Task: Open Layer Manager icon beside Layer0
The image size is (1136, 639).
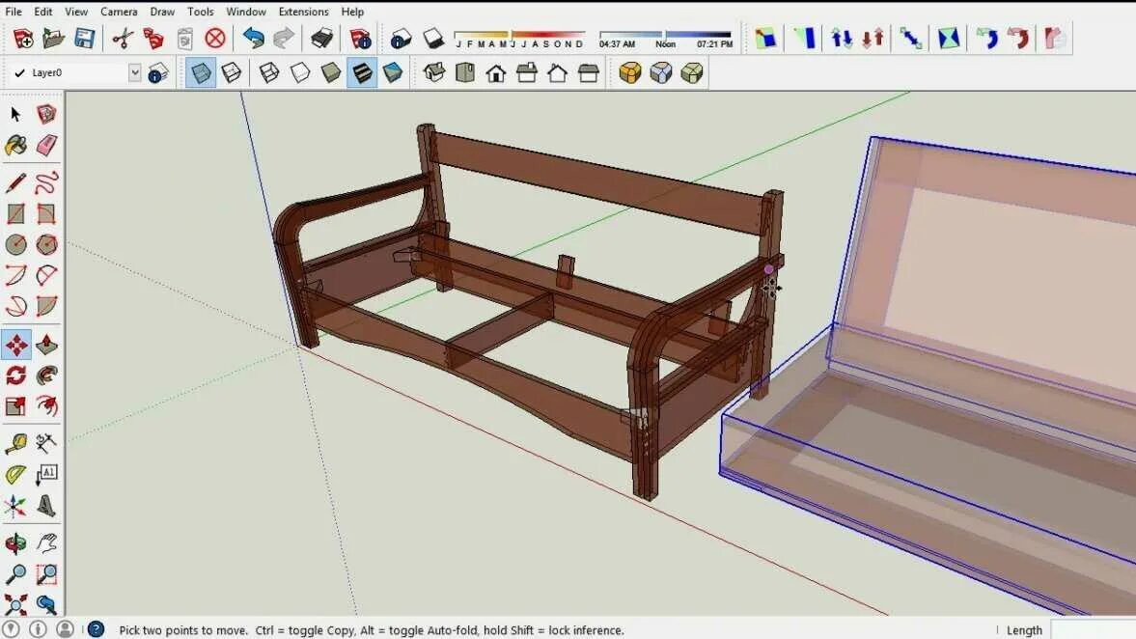Action: 158,73
